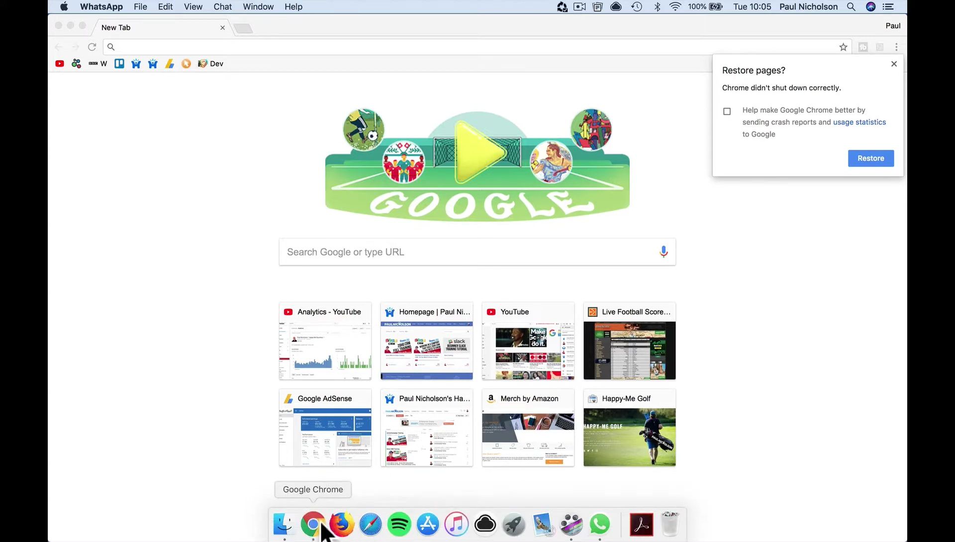Open the Window menu
The height and width of the screenshot is (542, 955).
(x=258, y=6)
